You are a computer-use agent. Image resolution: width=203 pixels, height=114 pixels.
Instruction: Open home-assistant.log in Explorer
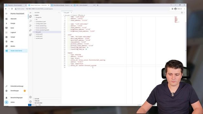pyautogui.click(x=41, y=26)
